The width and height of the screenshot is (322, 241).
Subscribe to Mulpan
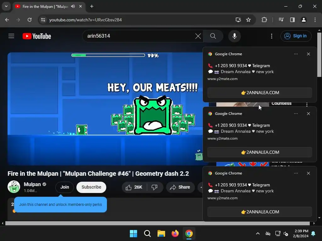[91, 187]
